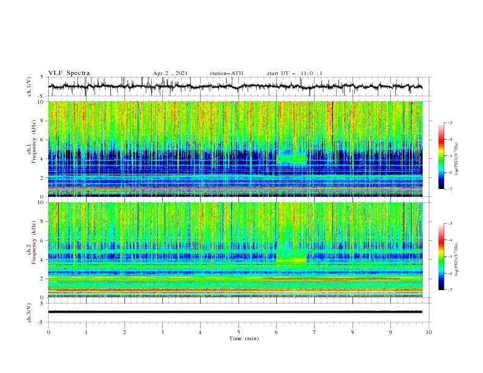The height and width of the screenshot is (373, 483).
Task: Click the ch.2 colorbar "log(PSD)(V²/Hz)" label
Action: pyautogui.click(x=456, y=260)
